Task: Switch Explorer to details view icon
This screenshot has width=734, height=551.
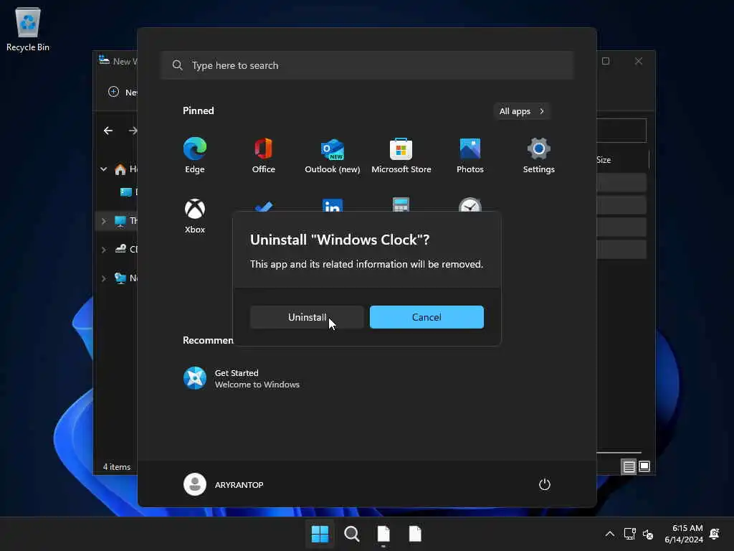Action: coord(629,466)
